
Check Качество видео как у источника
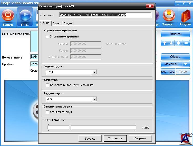[x=47, y=85]
